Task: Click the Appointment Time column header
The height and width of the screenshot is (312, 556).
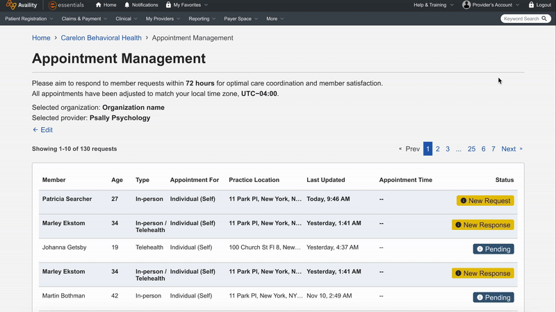Action: pyautogui.click(x=405, y=180)
